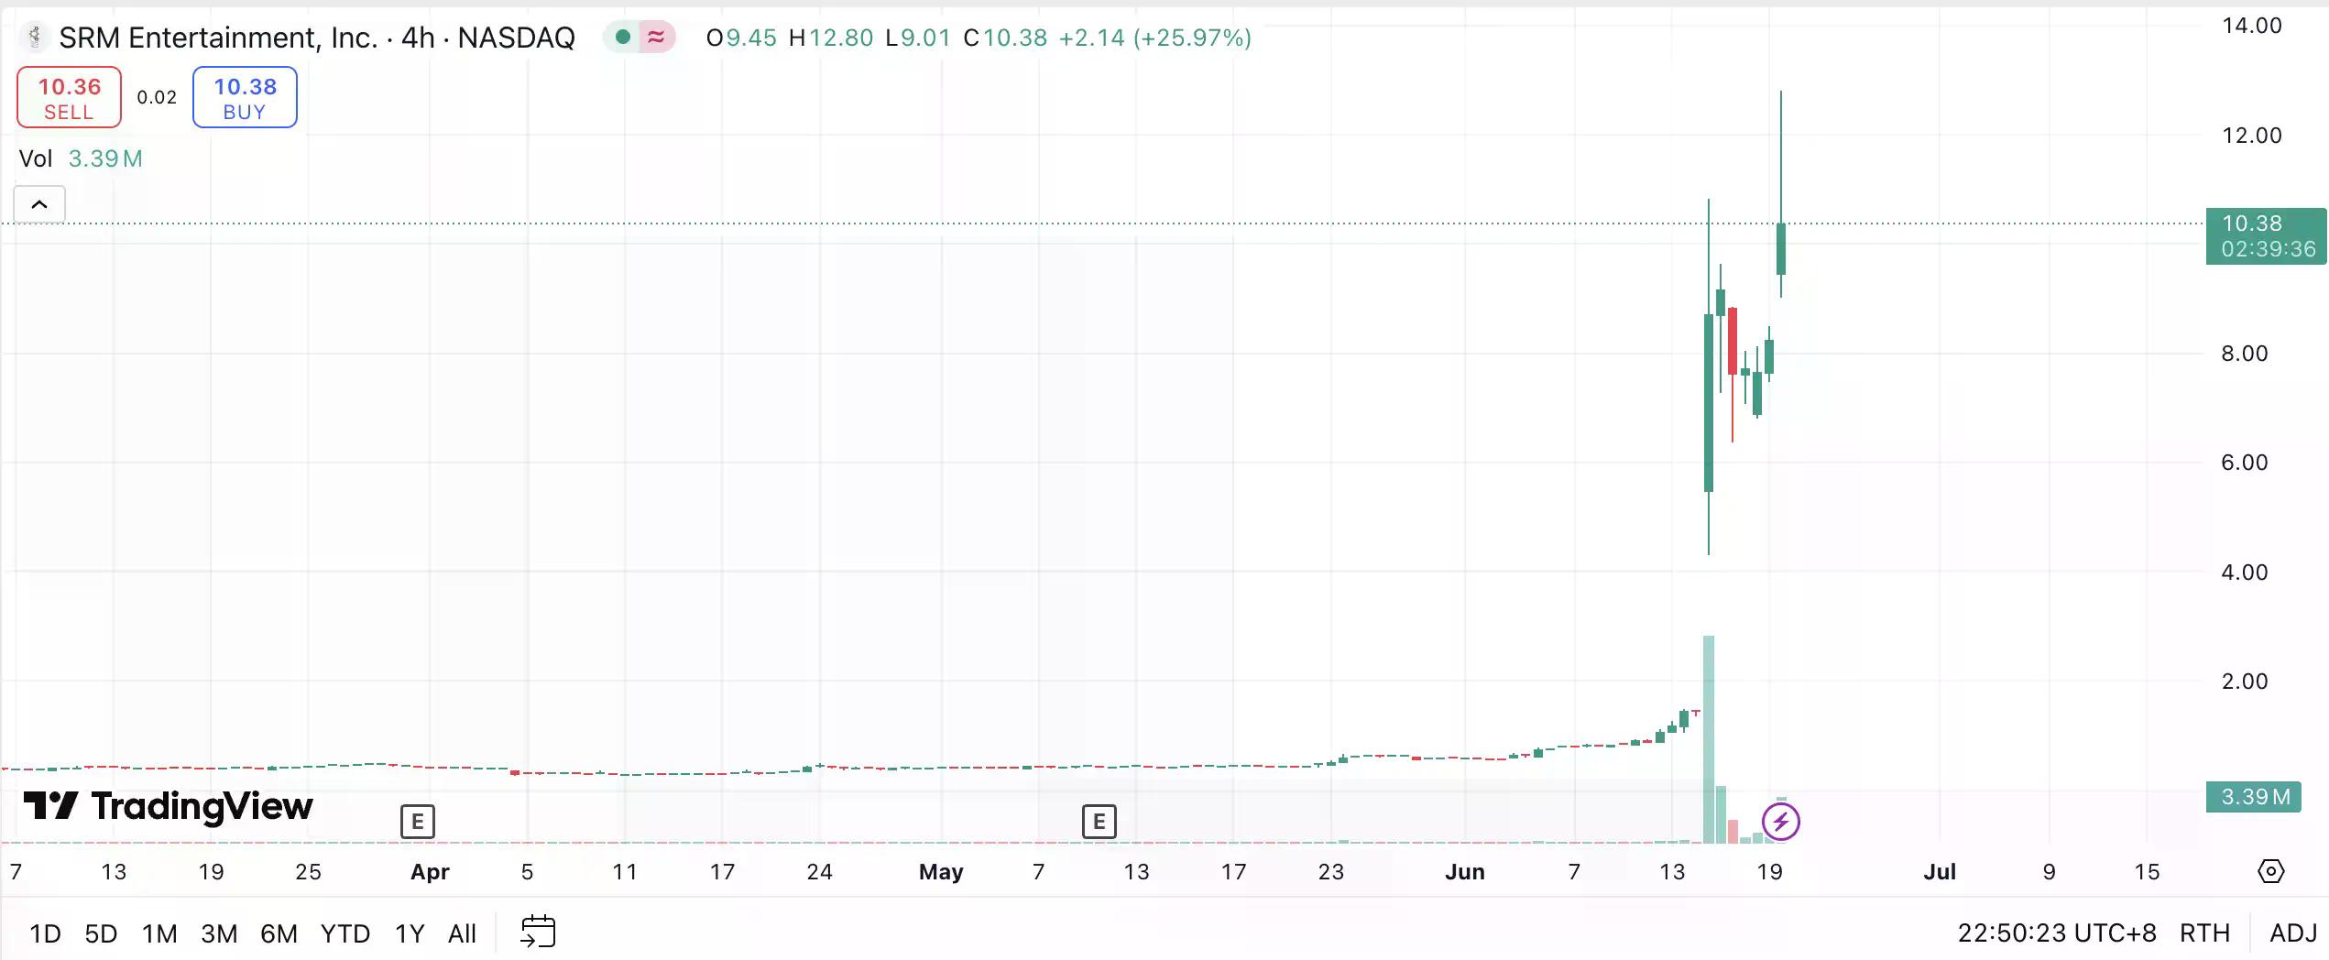Viewport: 2329px width, 960px height.
Task: Click the pink approximate data indicator icon
Action: [x=656, y=38]
